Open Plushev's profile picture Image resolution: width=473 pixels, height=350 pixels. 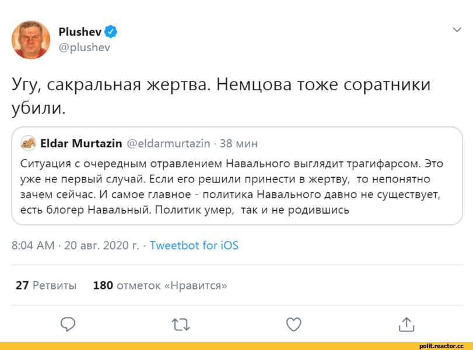tap(31, 39)
